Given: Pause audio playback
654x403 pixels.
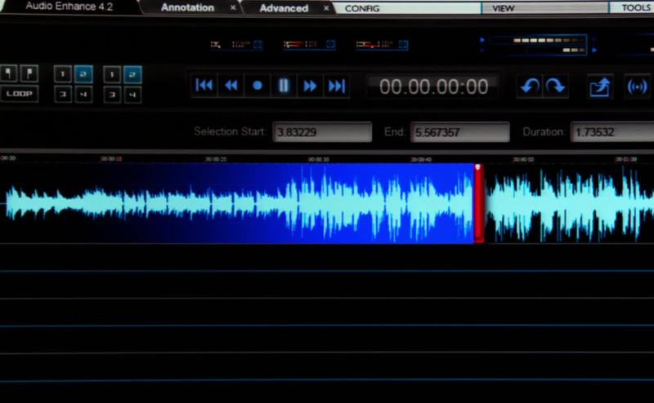Looking at the screenshot, I should click(x=284, y=86).
